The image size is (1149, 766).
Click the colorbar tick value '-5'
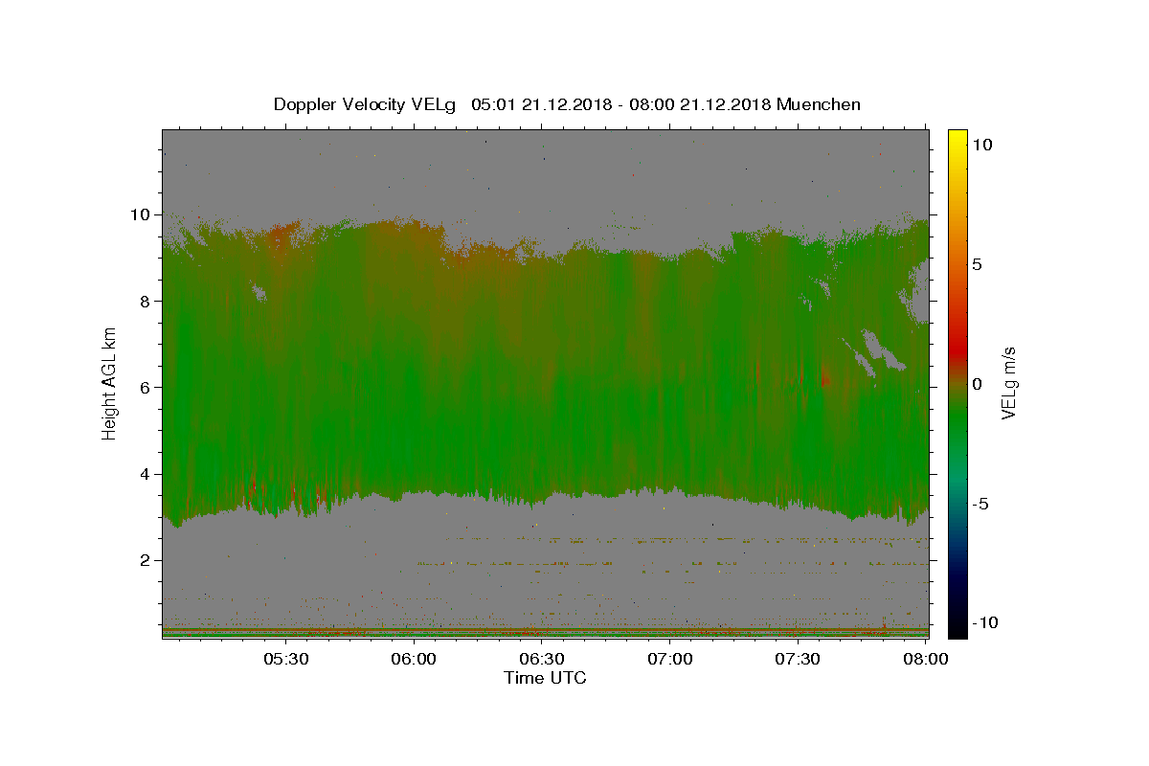point(981,504)
